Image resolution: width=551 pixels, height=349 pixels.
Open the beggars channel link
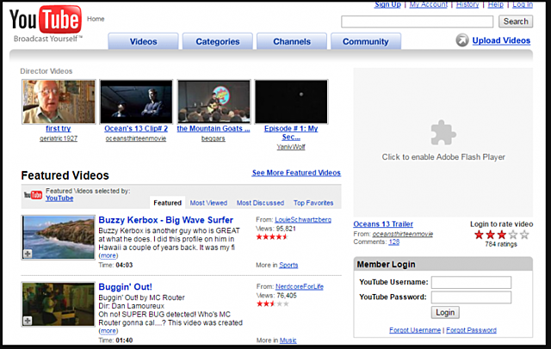coord(214,138)
